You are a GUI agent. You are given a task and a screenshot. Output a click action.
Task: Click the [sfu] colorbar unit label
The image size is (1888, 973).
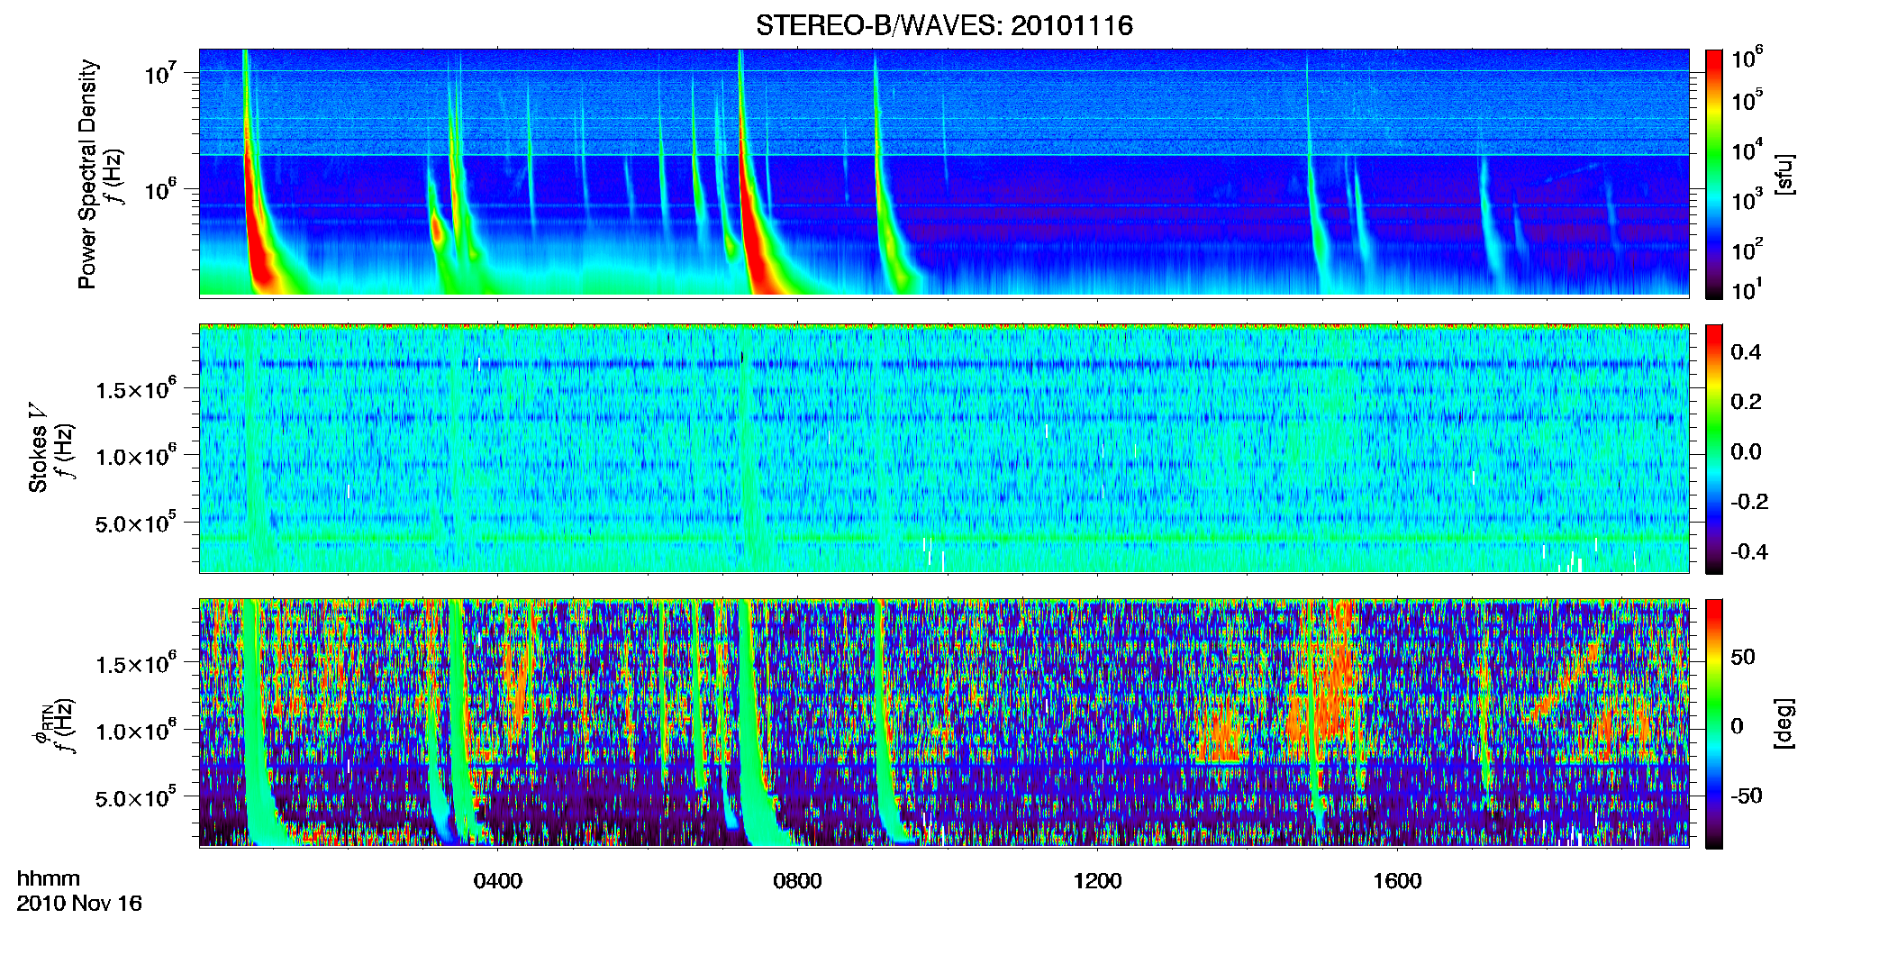click(1784, 174)
